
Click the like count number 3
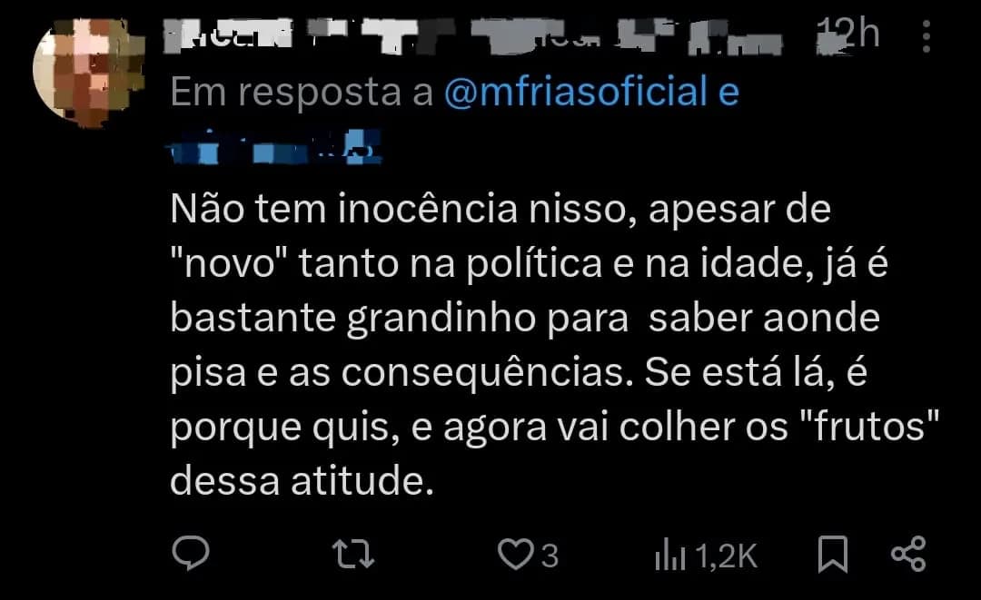(x=549, y=554)
